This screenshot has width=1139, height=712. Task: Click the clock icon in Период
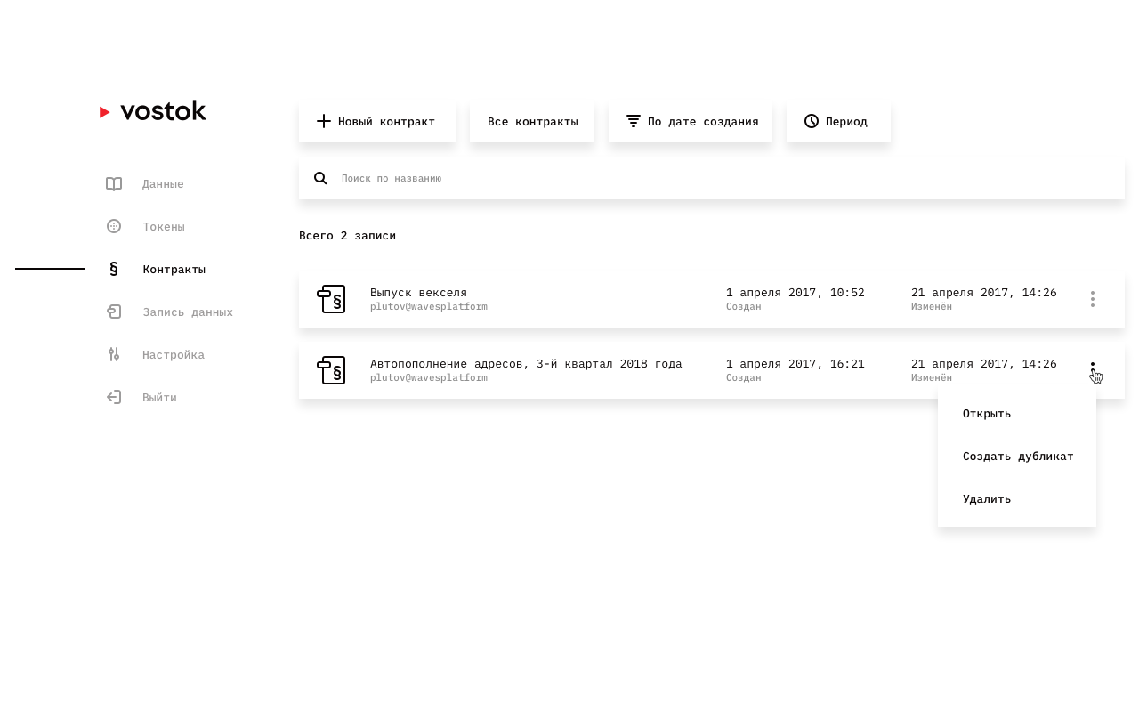point(812,121)
